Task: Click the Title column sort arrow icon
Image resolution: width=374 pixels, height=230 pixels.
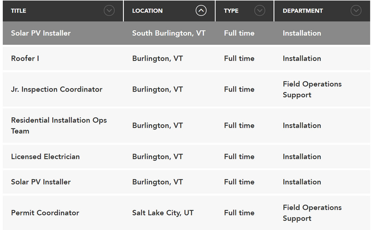Action: coord(109,10)
